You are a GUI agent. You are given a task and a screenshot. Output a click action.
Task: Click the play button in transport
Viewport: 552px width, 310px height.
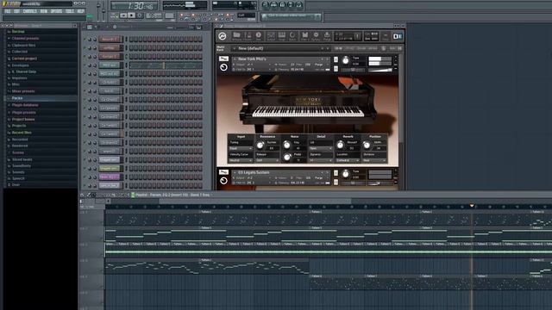[123, 15]
